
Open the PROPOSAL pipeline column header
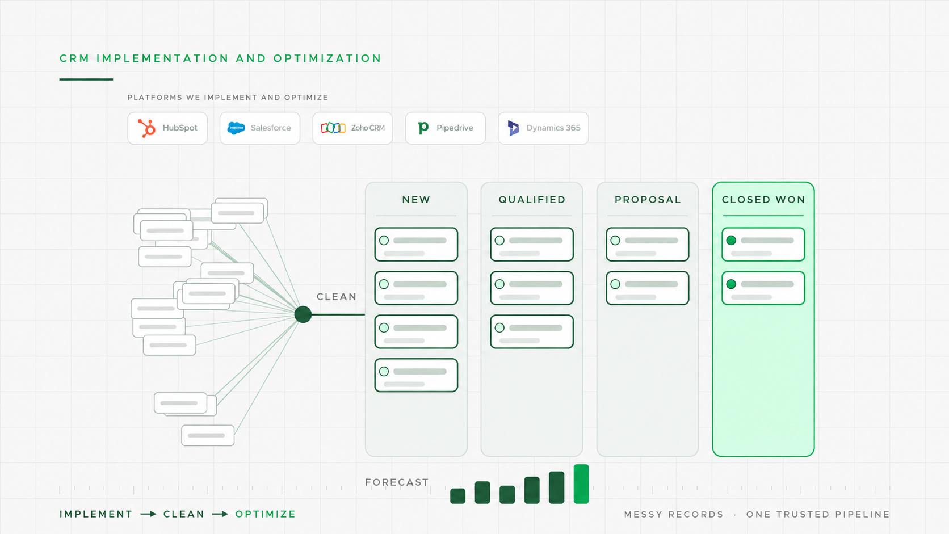click(648, 200)
